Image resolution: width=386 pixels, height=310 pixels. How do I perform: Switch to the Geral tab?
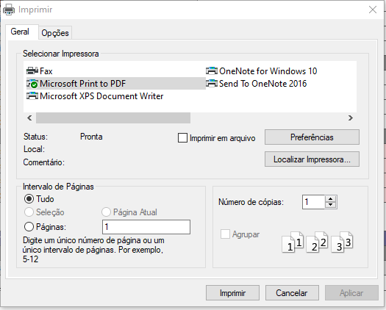pyautogui.click(x=20, y=32)
